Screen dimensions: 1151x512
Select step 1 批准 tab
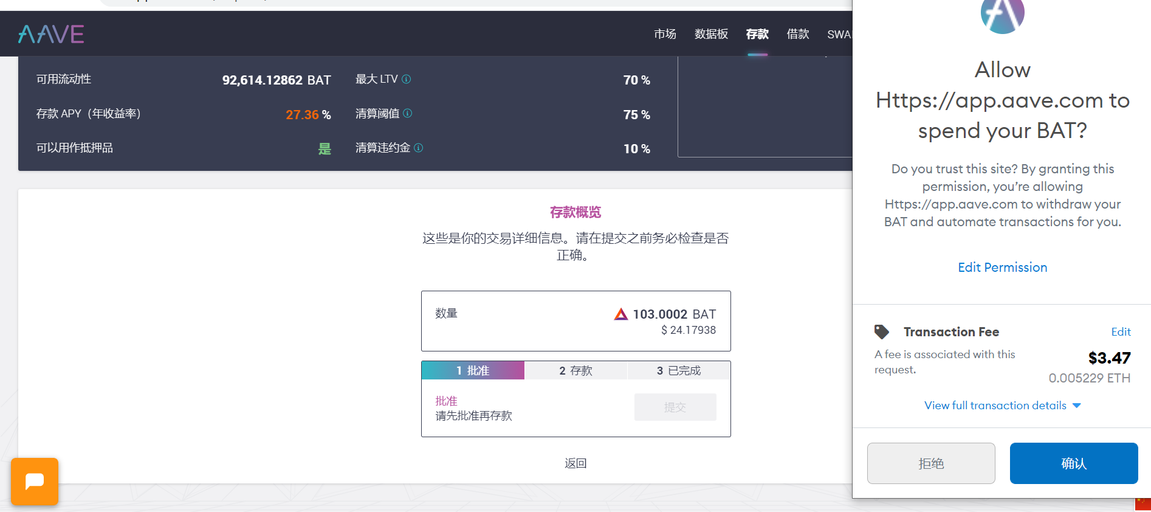[x=473, y=370]
